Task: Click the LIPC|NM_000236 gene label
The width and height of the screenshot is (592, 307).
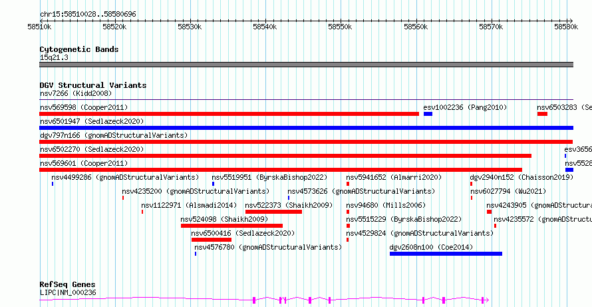Action: coord(68,292)
